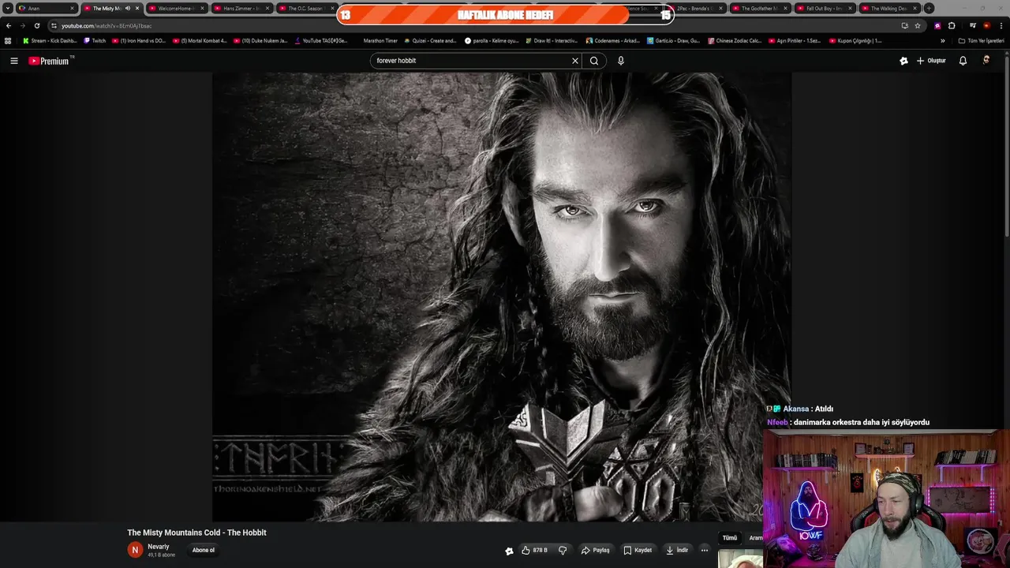Viewport: 1010px width, 568px height.
Task: Switch to The Walking Dead tab
Action: [889, 8]
